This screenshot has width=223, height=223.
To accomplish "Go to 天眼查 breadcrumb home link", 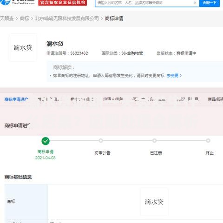I will (x=7, y=19).
